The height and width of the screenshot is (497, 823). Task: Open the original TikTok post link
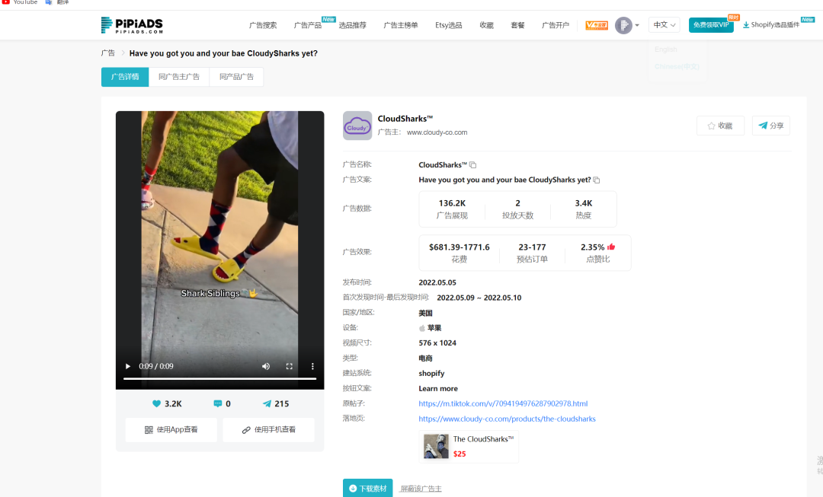pyautogui.click(x=503, y=403)
